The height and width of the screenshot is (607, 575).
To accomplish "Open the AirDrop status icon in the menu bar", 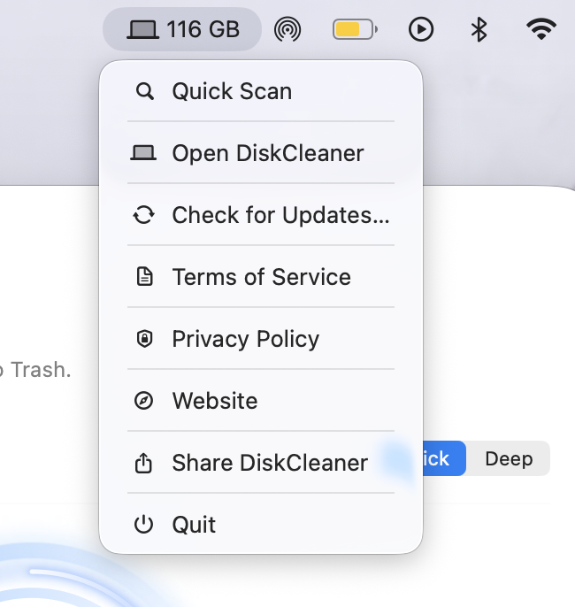I will [x=287, y=29].
